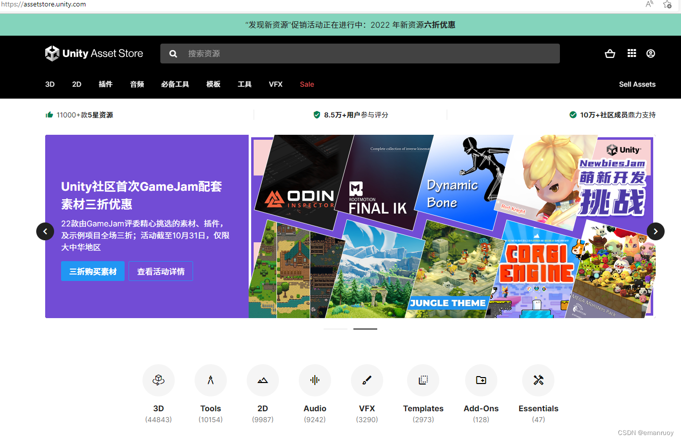Open the Tools category icon
Viewport: 681px width, 441px height.
click(x=210, y=380)
